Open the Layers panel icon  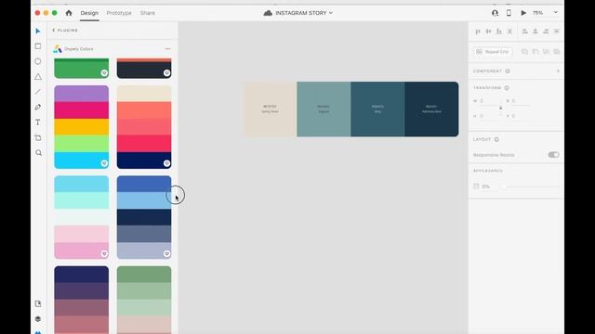click(38, 319)
